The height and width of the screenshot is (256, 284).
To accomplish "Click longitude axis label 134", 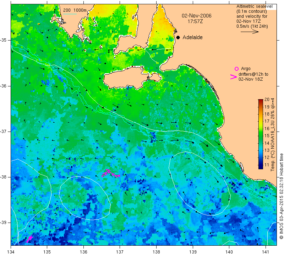I will 11,252.
